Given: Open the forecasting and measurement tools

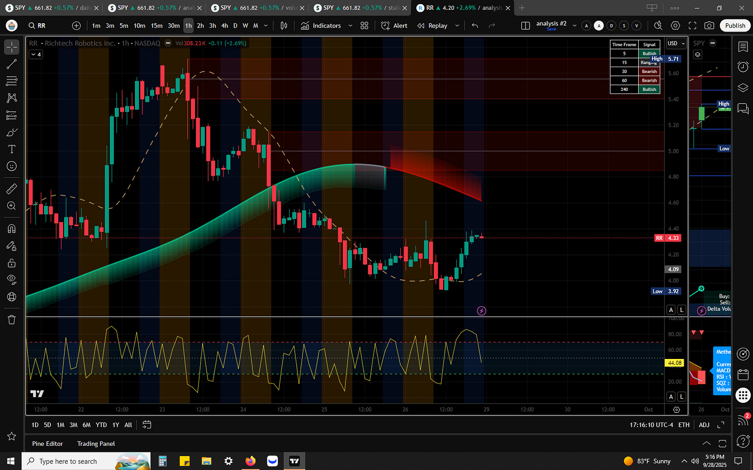Looking at the screenshot, I should (x=11, y=115).
